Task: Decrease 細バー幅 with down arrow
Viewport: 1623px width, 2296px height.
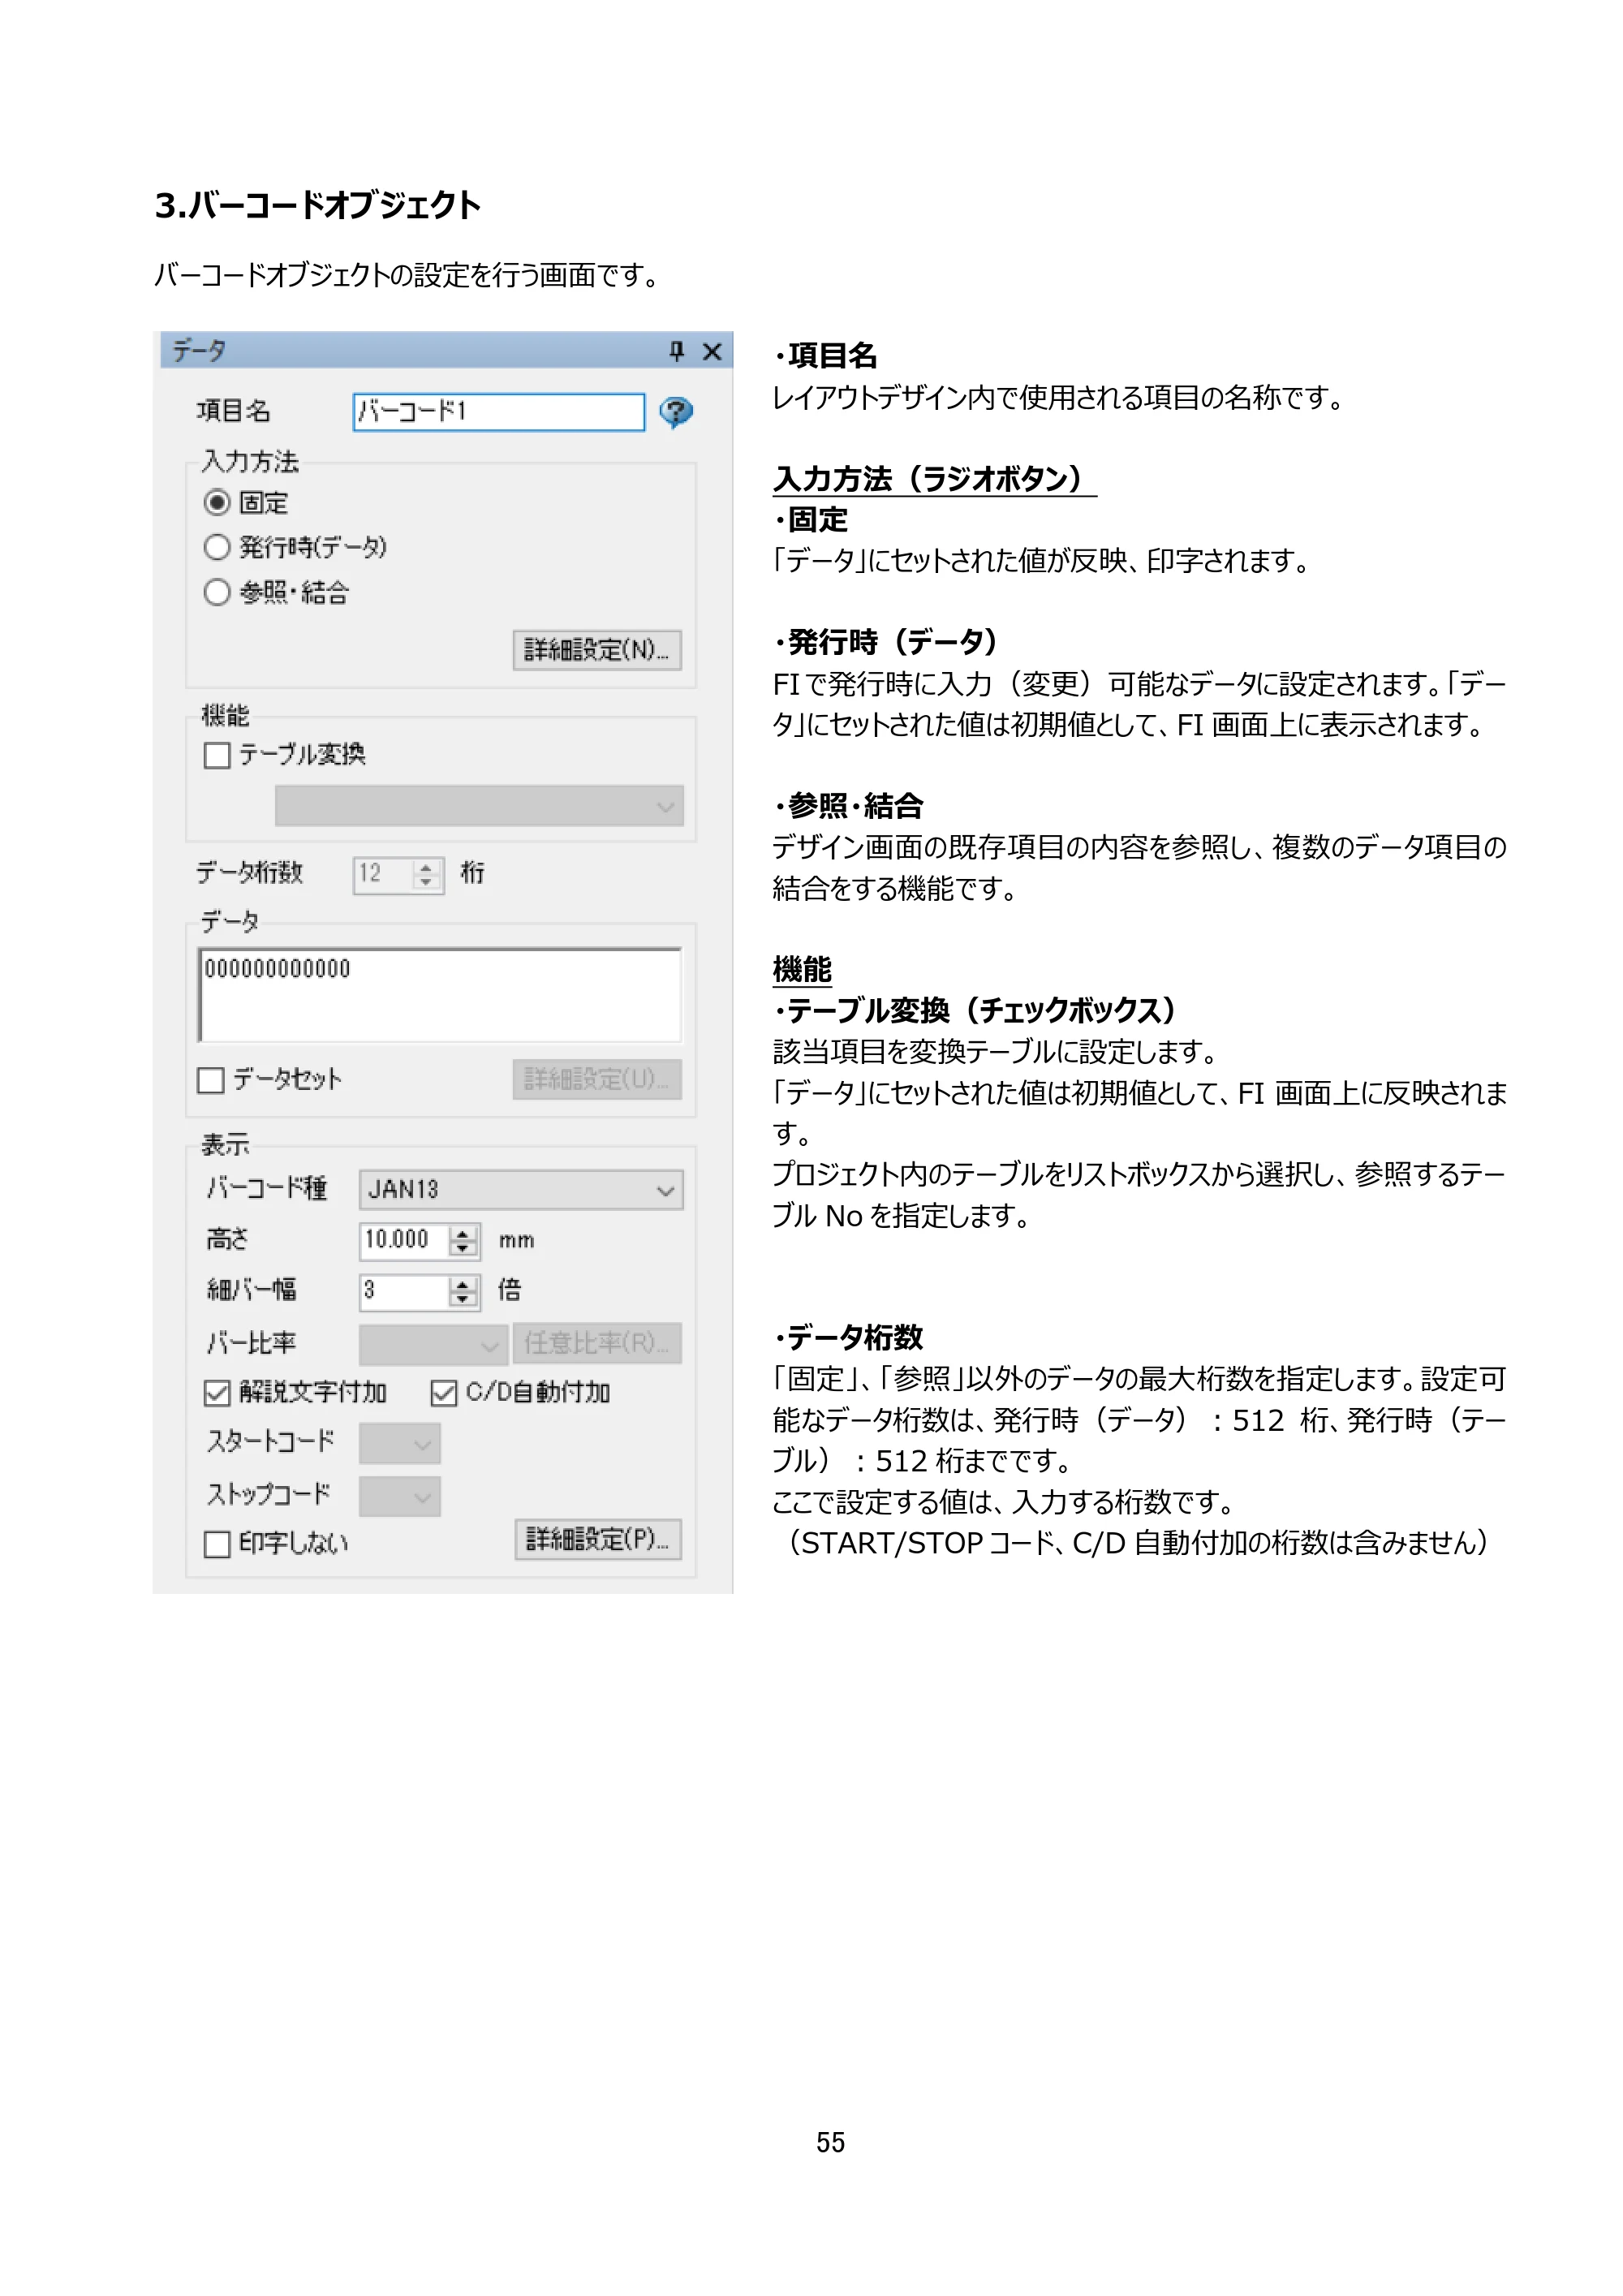Action: [x=463, y=1300]
